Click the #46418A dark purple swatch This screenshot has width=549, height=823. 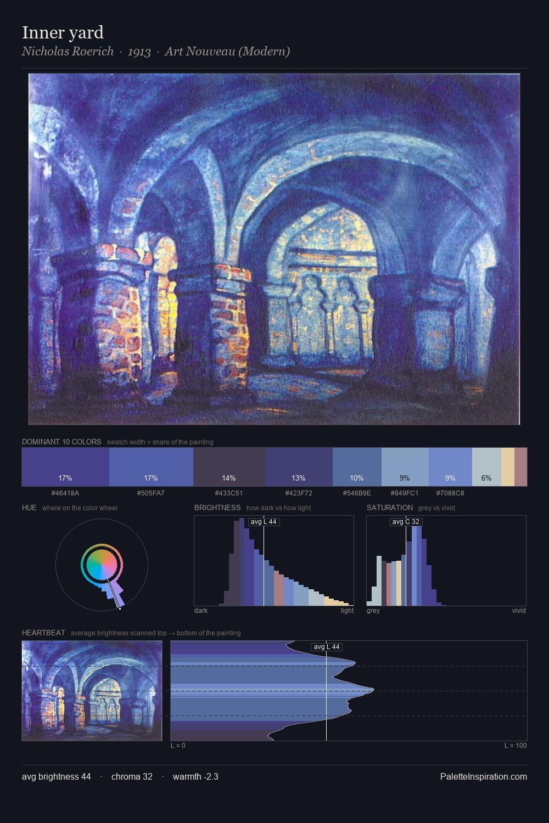65,467
